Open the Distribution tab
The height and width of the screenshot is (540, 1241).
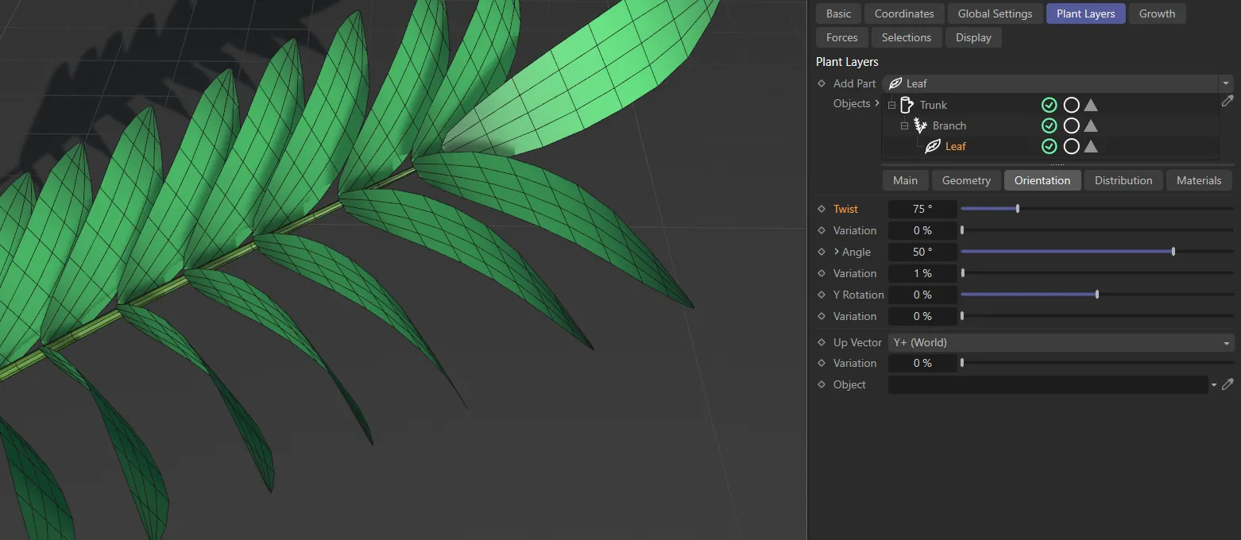pyautogui.click(x=1123, y=180)
